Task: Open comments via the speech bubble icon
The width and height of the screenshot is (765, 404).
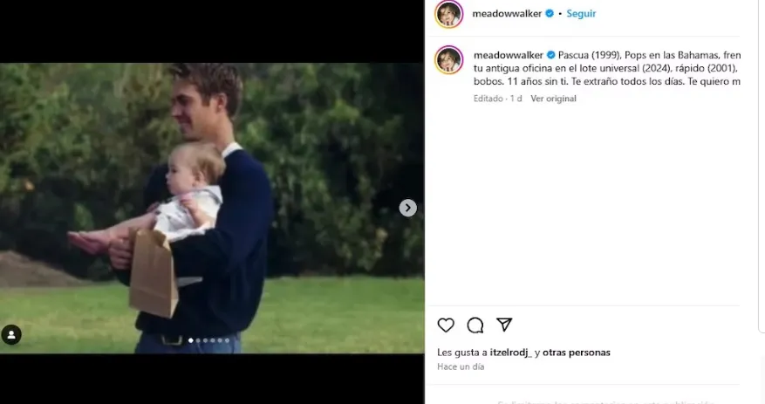Action: (475, 325)
